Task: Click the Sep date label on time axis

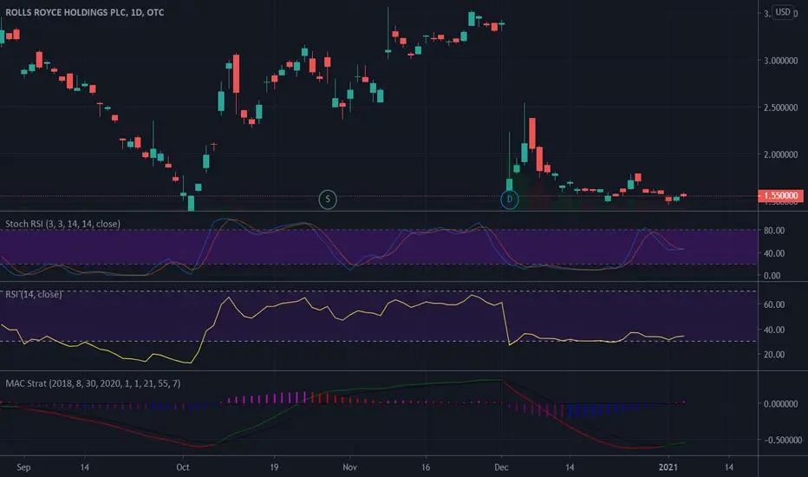Action: (23, 467)
